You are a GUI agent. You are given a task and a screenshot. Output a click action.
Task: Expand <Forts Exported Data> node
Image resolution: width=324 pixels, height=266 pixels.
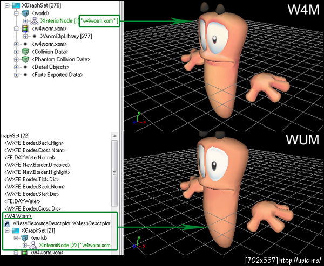pos(16,75)
